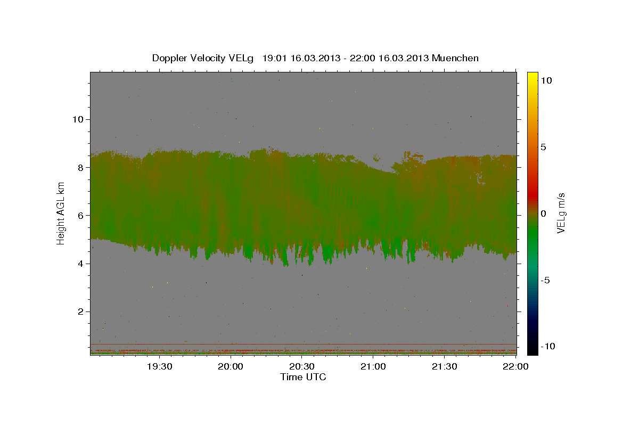Click the colorbar tick label '-5'
The image size is (639, 426).
coord(545,280)
